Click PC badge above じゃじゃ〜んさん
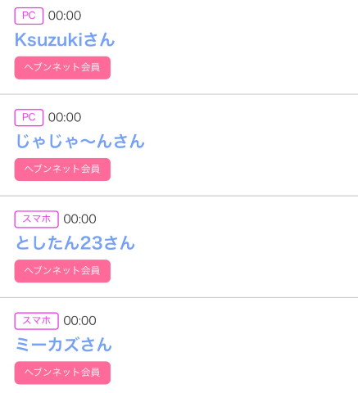358x393 pixels. point(29,118)
